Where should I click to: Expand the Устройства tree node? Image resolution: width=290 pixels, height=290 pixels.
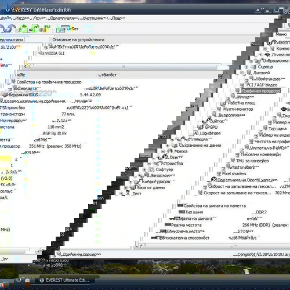pos(149,164)
